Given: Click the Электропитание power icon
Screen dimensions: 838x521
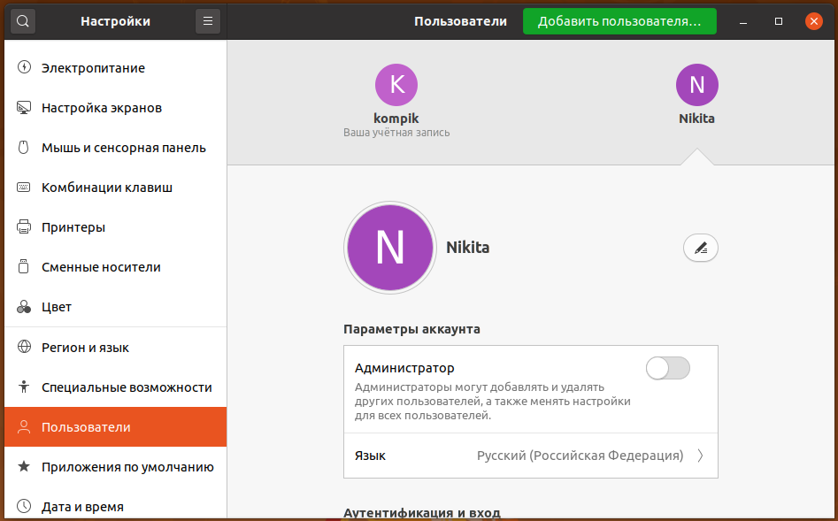Looking at the screenshot, I should pos(24,68).
